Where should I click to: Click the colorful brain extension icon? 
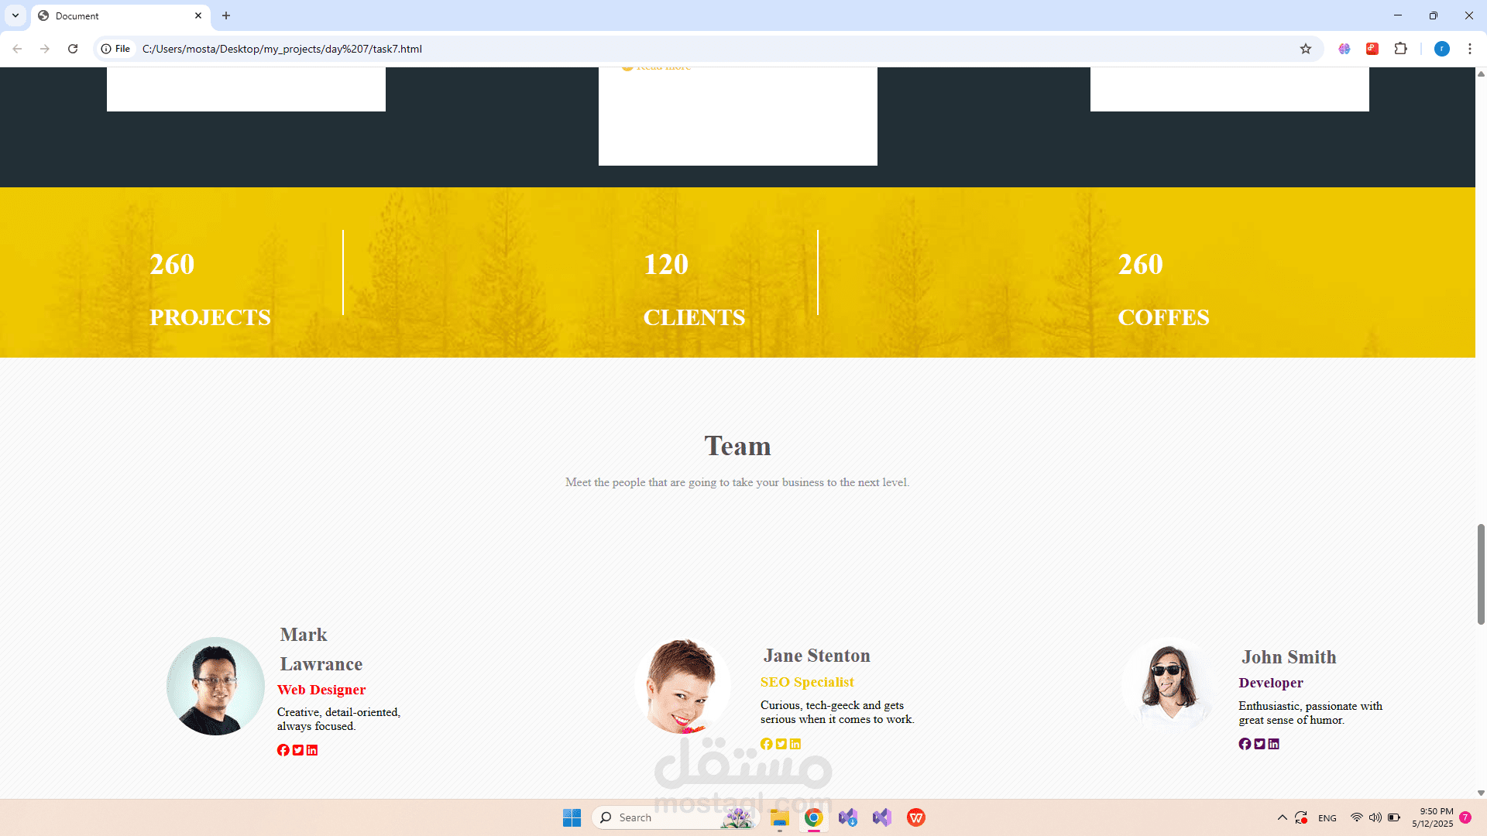(1344, 49)
